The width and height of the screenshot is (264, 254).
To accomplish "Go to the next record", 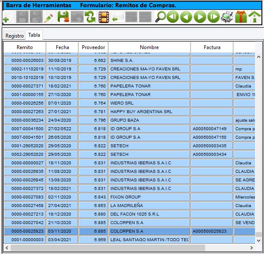I will [200, 17].
